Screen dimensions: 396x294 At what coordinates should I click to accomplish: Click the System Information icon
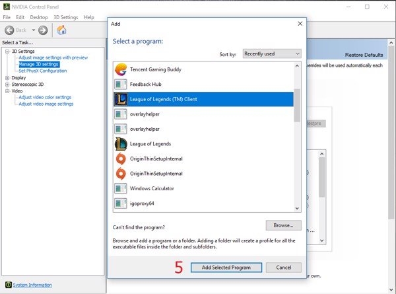point(9,285)
